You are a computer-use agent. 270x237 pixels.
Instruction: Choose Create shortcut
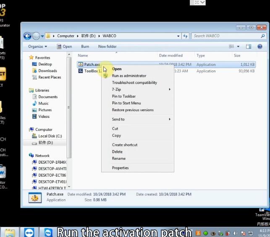pos(138,145)
